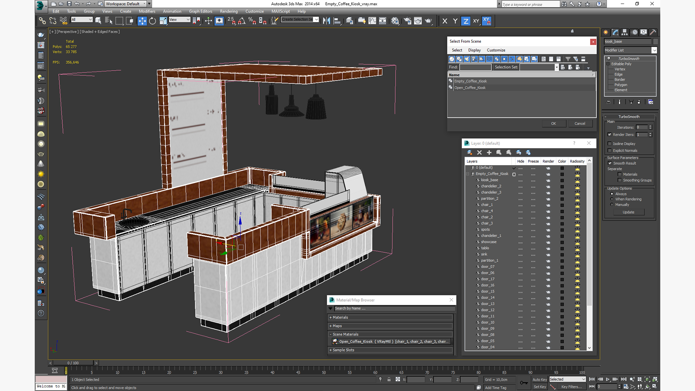Open Display menu in Select From Scene
The image size is (695, 391).
(474, 50)
